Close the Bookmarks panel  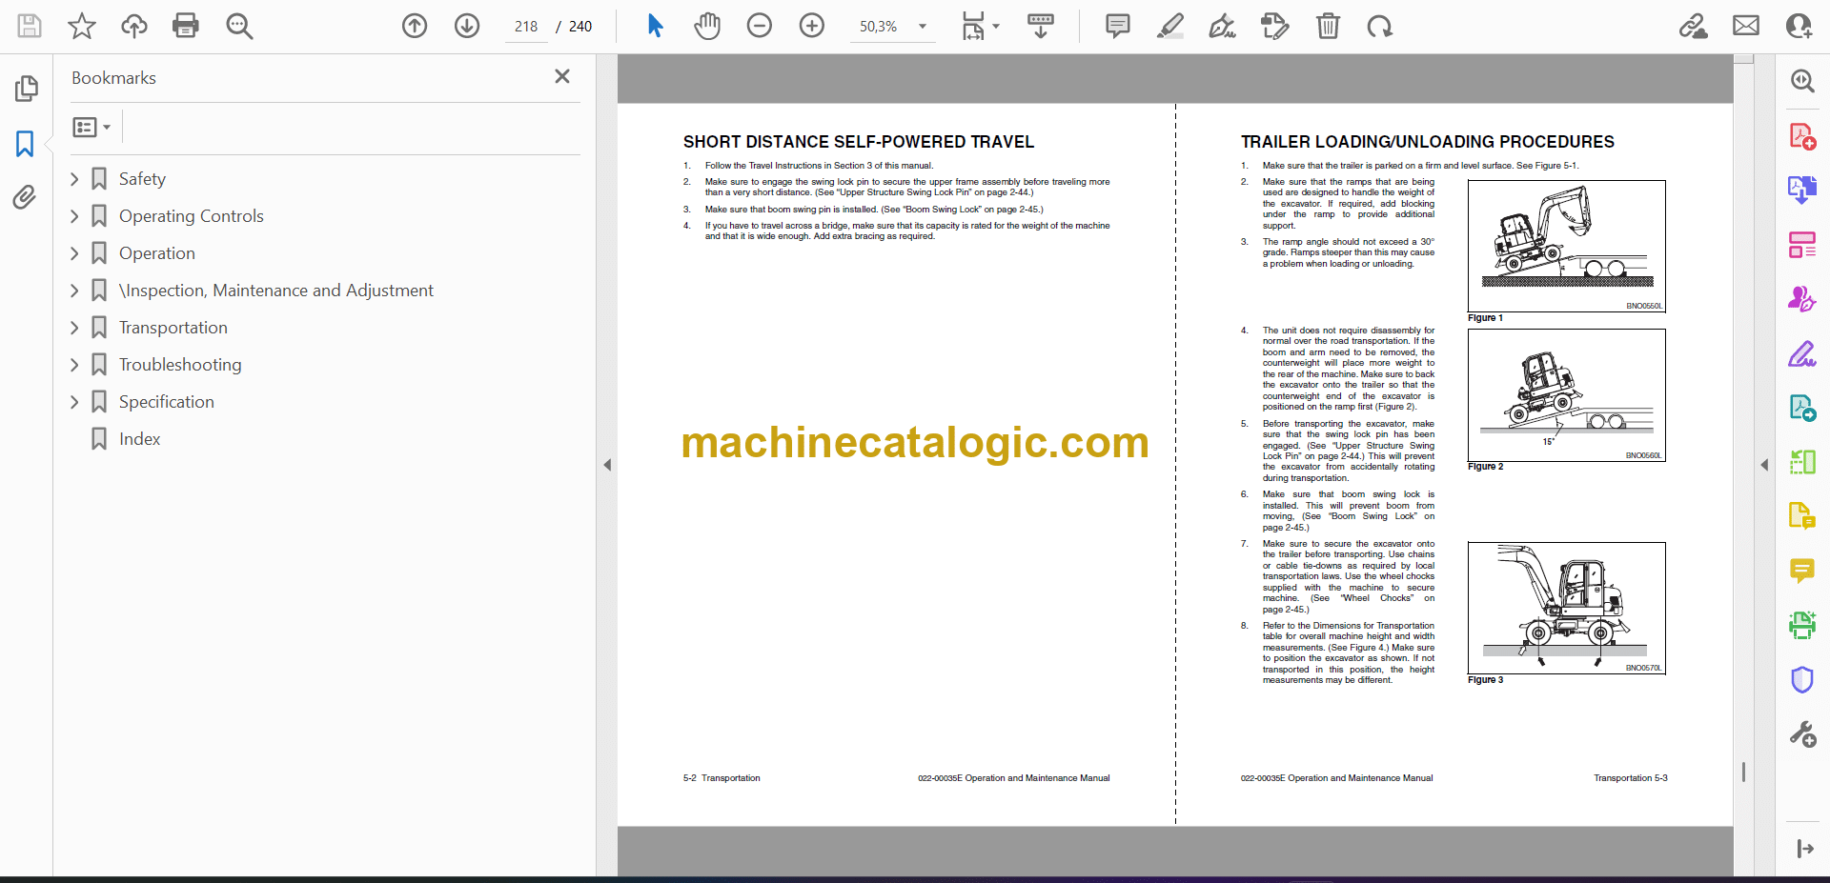(562, 76)
